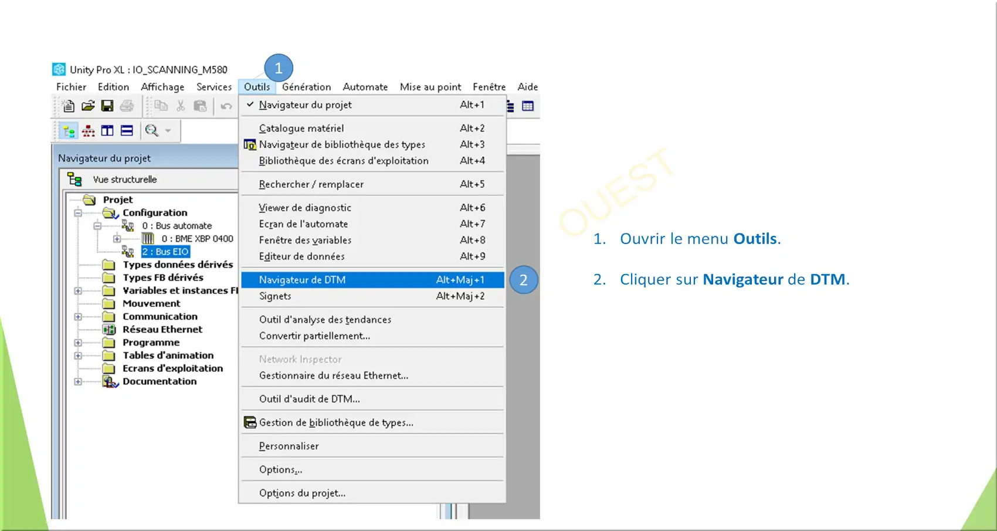Open the Génération menu
The image size is (997, 531).
(306, 87)
